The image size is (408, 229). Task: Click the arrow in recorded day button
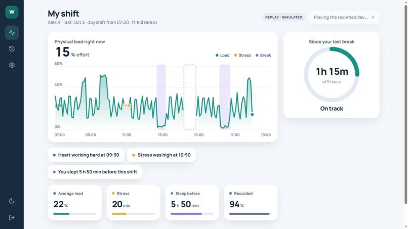point(373,17)
